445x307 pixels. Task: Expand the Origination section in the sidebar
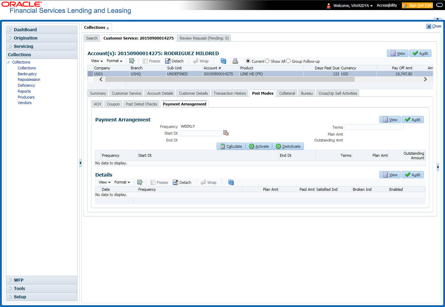25,38
